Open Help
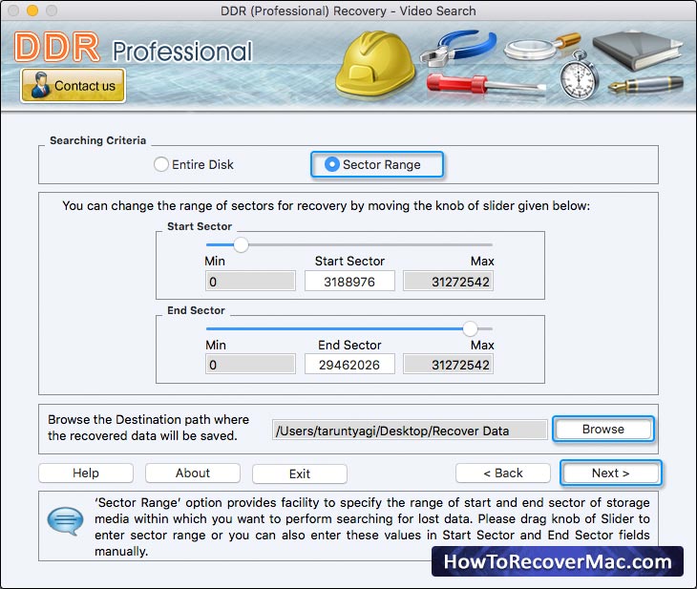 pos(86,473)
